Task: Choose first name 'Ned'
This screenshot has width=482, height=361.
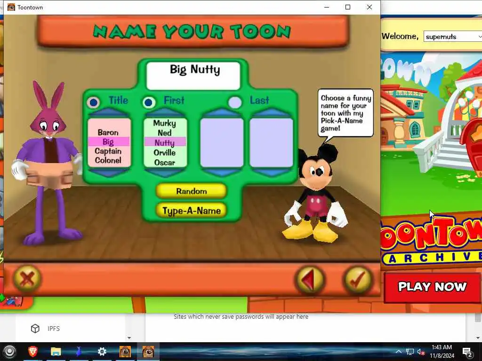Action: (x=164, y=133)
